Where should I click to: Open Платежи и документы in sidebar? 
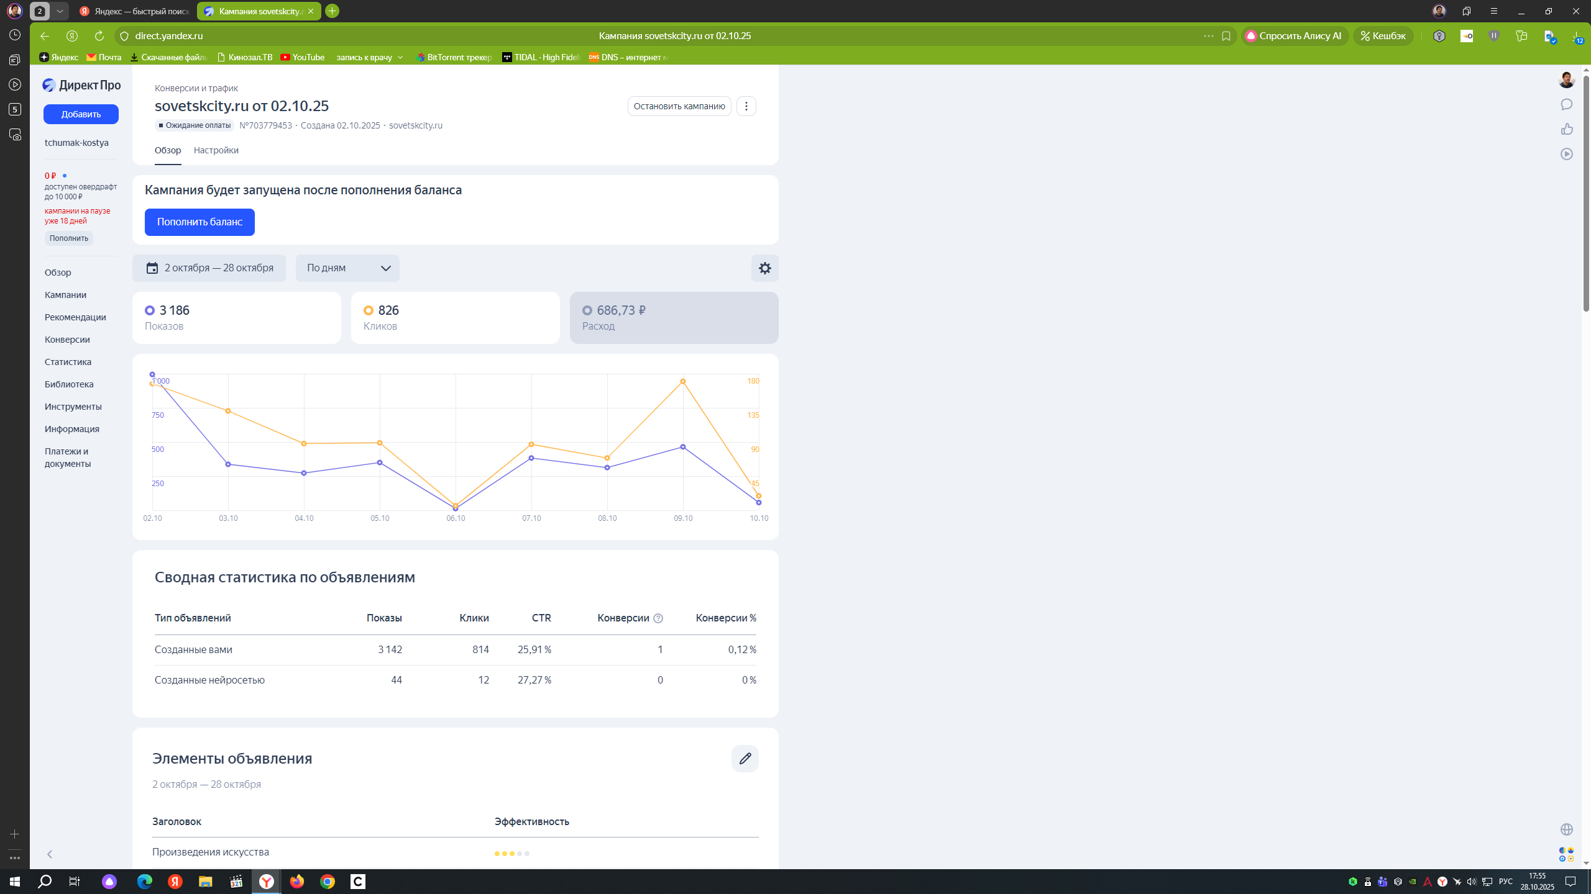tap(68, 458)
